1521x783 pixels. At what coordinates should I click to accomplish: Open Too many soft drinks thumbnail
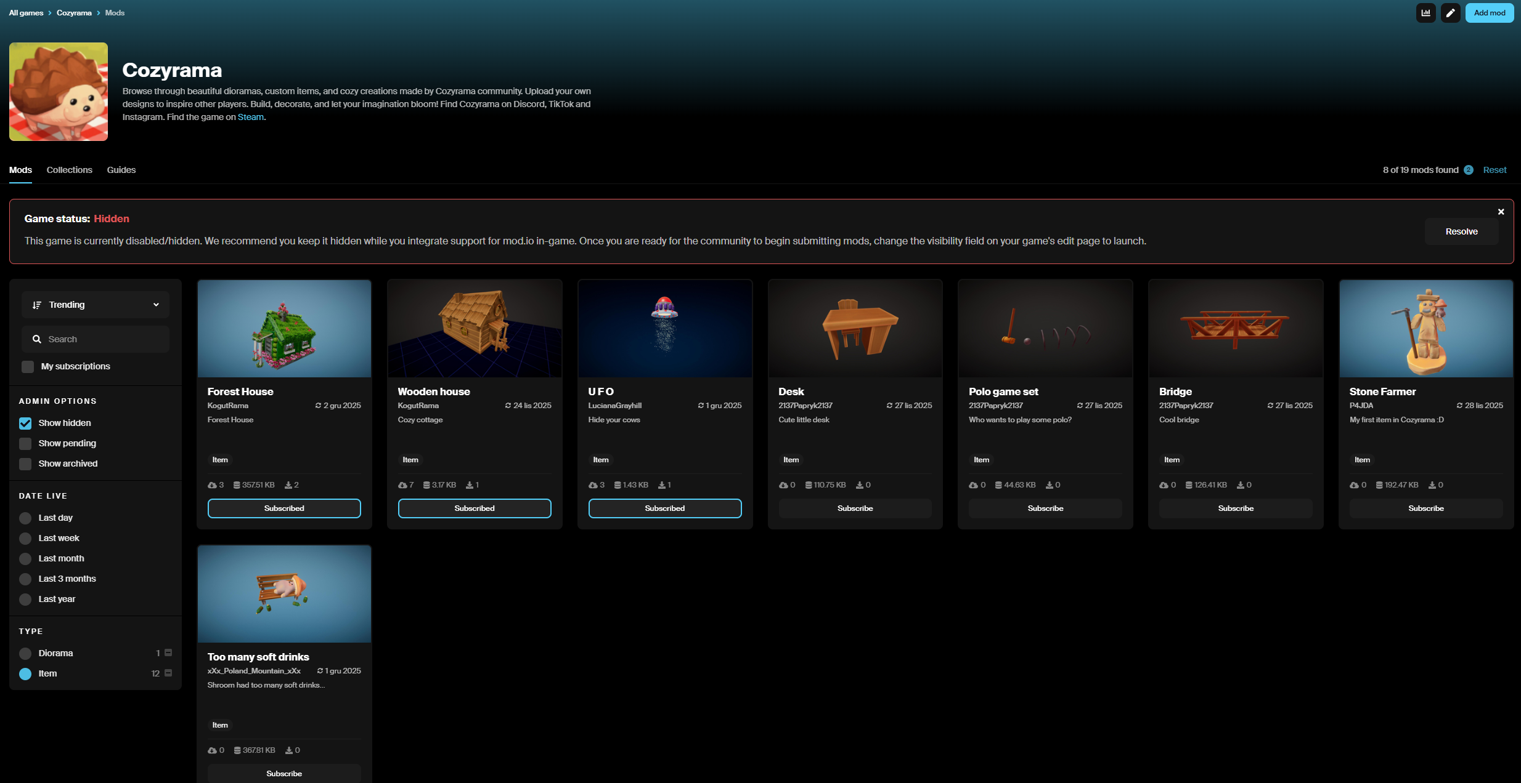point(284,594)
